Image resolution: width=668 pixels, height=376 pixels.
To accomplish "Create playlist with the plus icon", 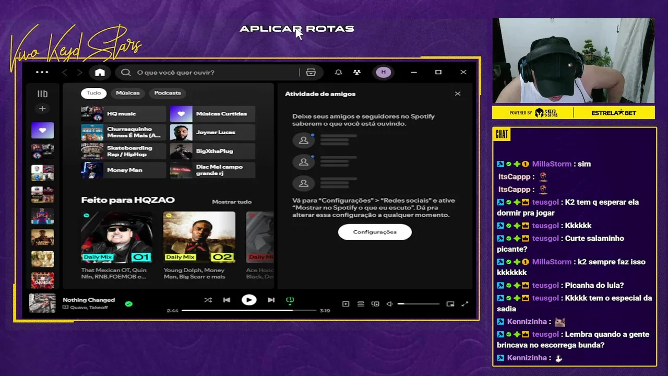I will pos(42,109).
